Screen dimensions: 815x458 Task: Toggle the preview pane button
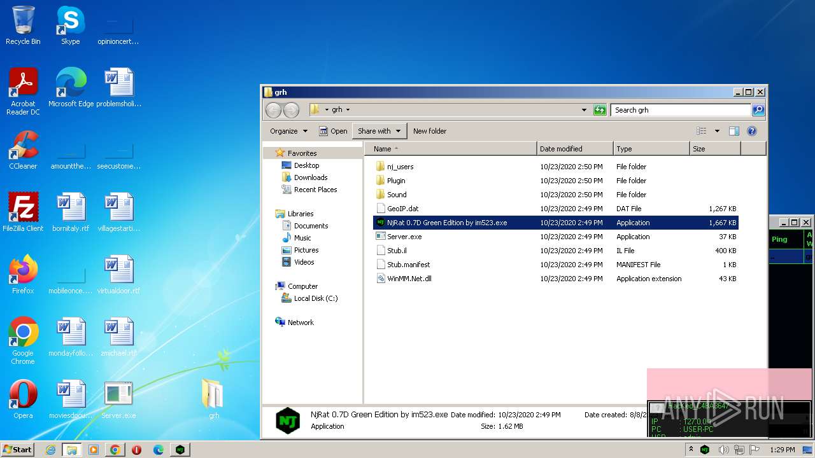[733, 131]
